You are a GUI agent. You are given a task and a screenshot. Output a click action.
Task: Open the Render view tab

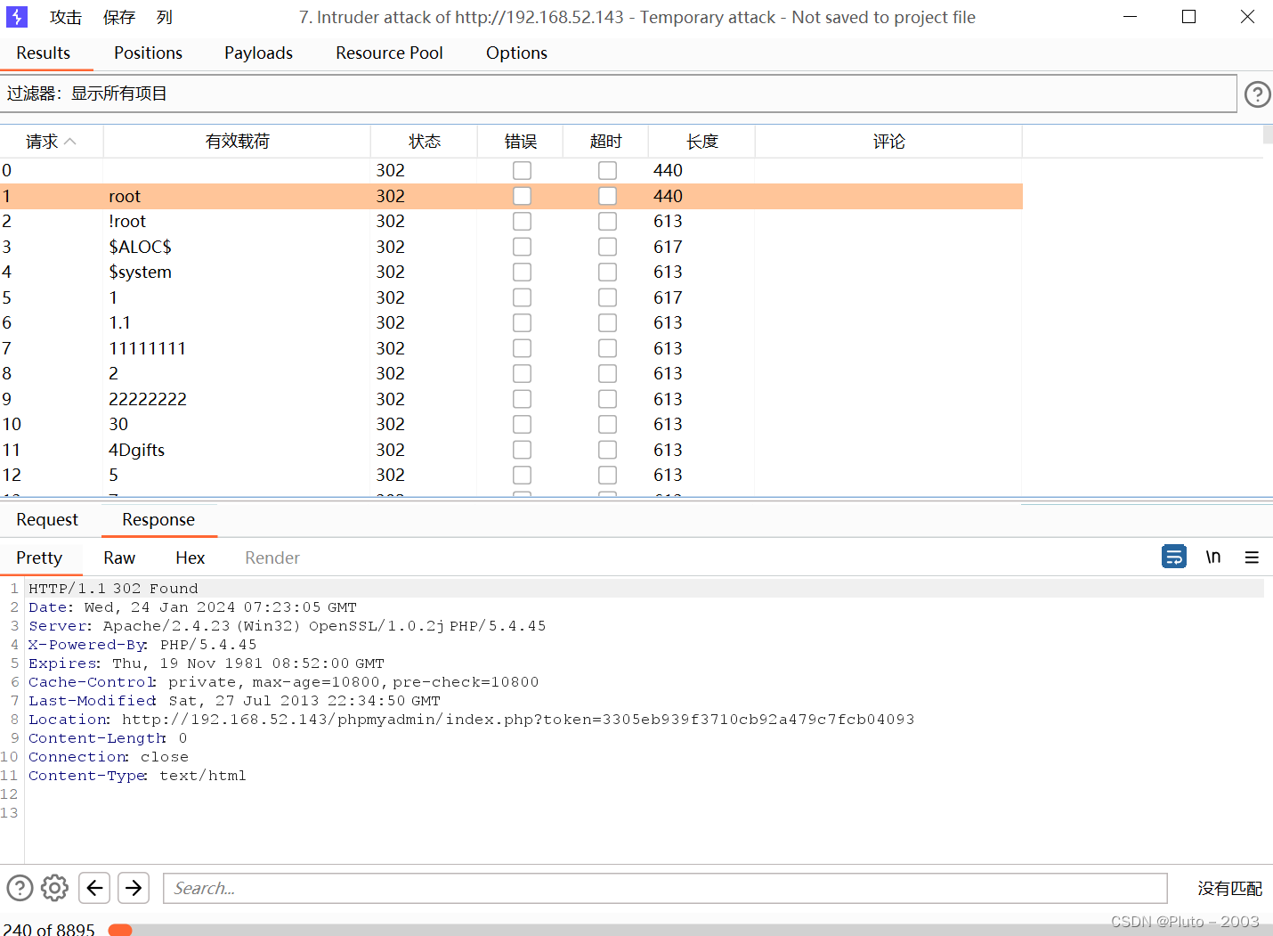point(272,558)
